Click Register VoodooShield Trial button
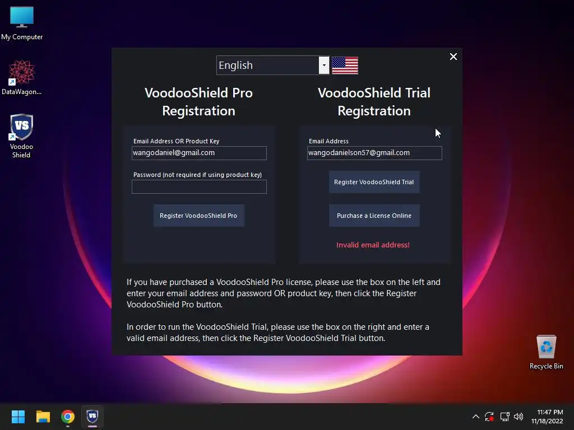The image size is (574, 430). click(x=374, y=182)
